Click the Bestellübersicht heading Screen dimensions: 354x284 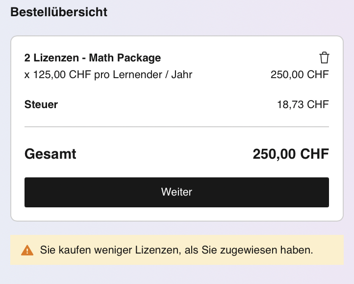click(59, 12)
